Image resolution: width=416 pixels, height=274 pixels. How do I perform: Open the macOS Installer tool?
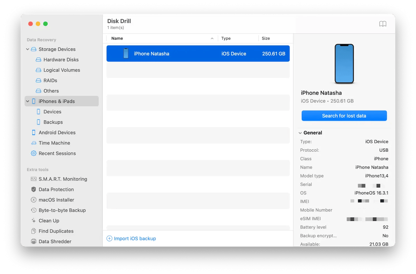[x=56, y=200]
